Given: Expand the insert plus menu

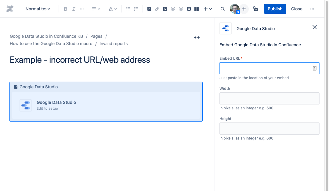Looking at the screenshot, I should tap(208, 9).
